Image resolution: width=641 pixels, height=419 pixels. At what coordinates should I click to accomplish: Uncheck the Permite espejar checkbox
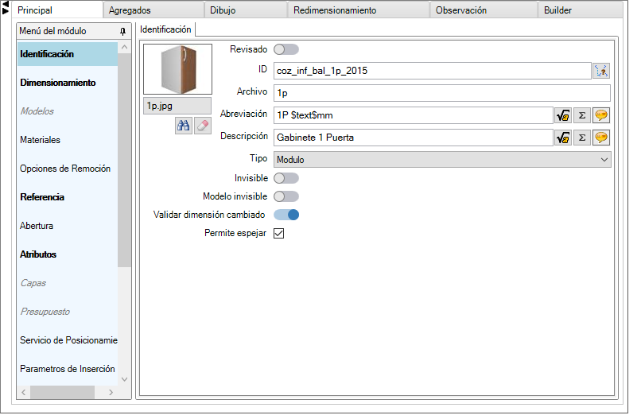click(279, 233)
